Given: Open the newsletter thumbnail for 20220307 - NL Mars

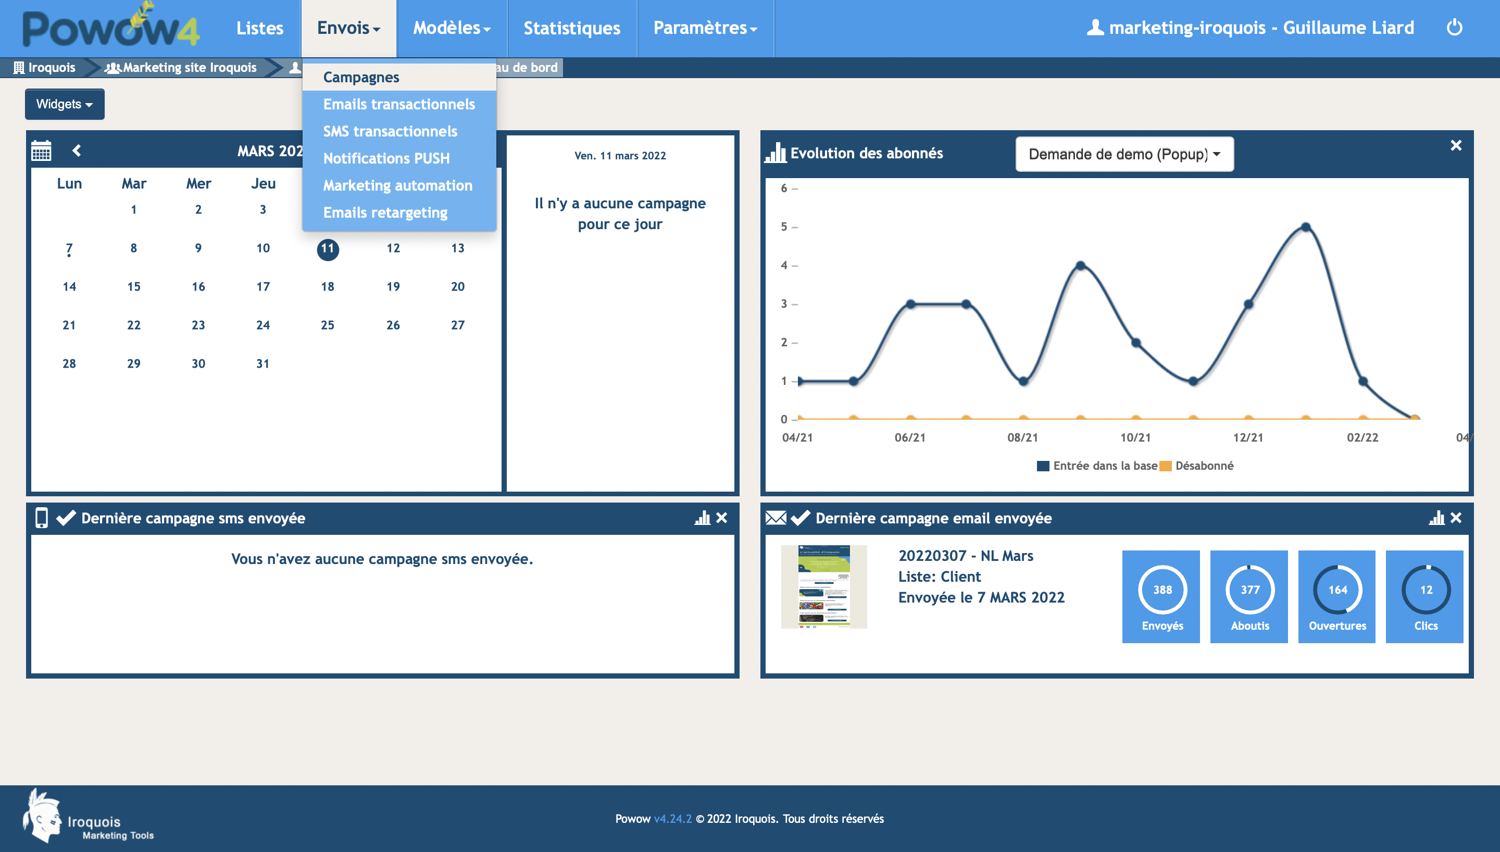Looking at the screenshot, I should coord(824,586).
